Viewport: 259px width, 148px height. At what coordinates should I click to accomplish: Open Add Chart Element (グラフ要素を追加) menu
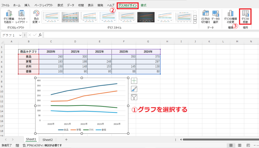coord(9,17)
